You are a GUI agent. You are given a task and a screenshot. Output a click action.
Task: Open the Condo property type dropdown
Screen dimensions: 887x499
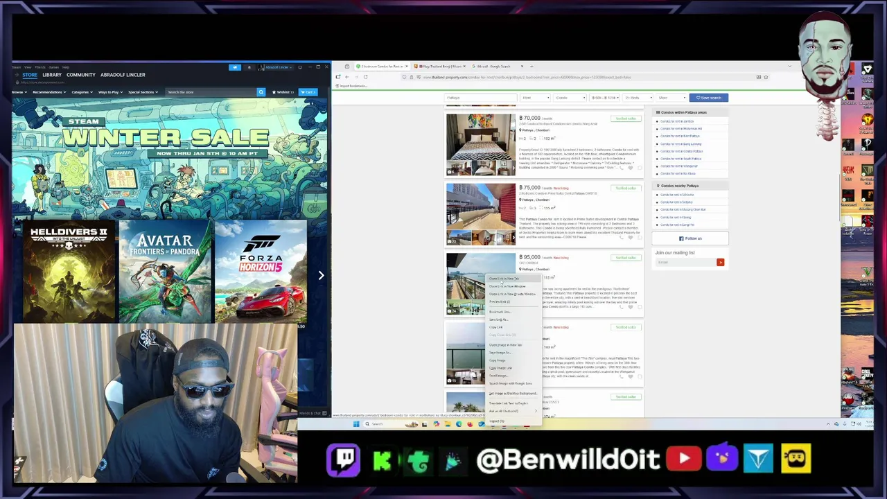tap(570, 98)
